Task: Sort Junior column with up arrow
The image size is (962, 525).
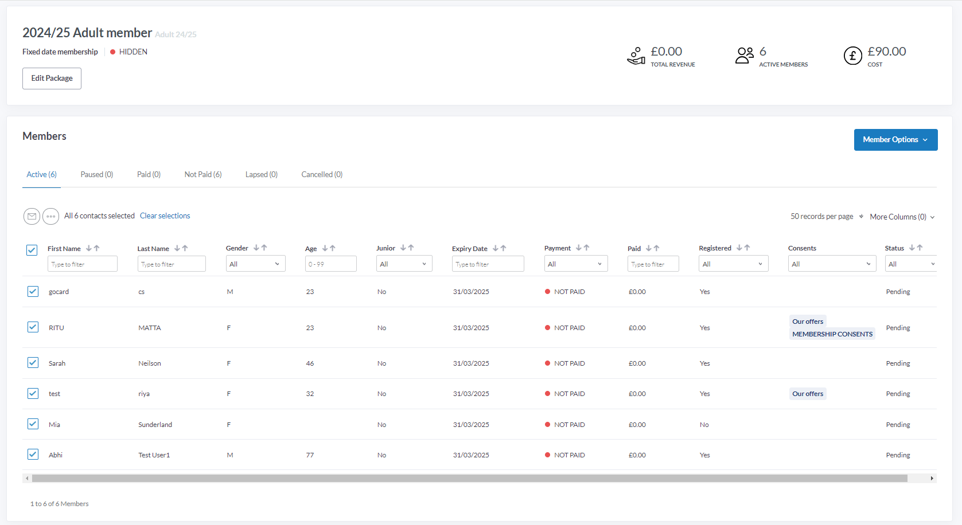Action: click(411, 248)
